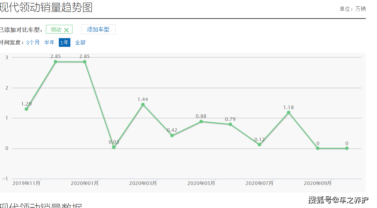Select the 1年 time range tab

pyautogui.click(x=64, y=43)
